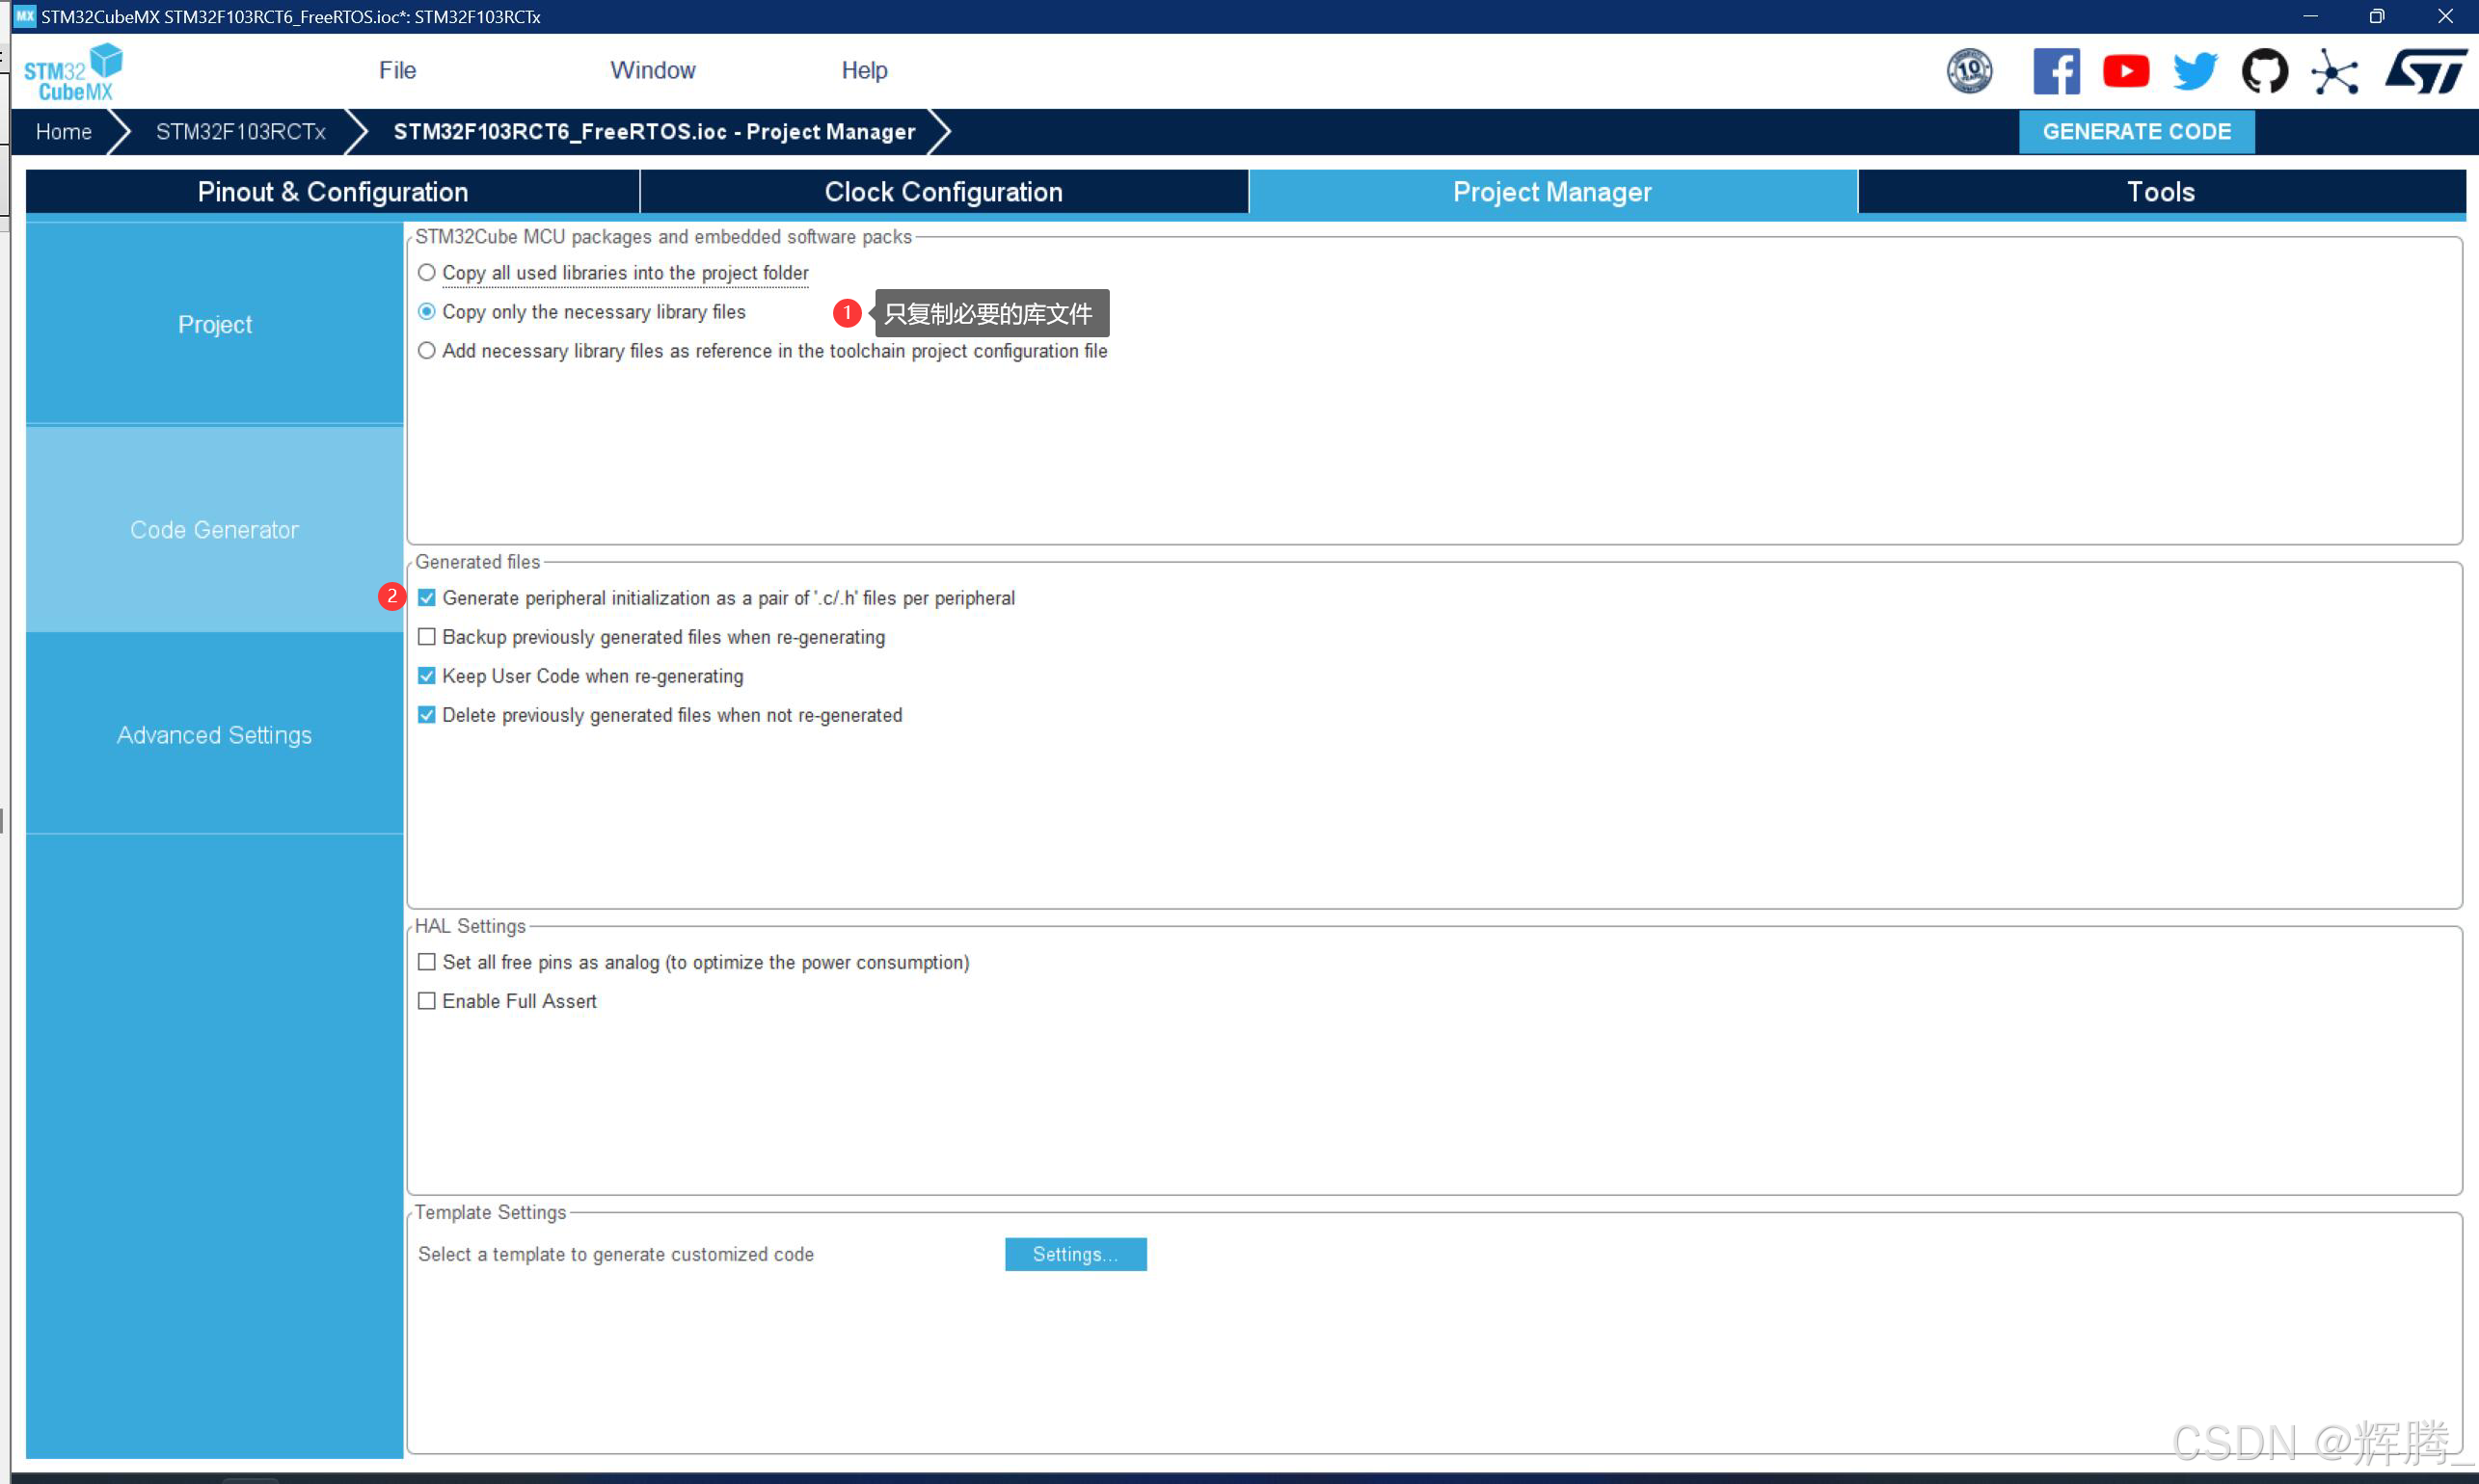Click STM32F103RCTx breadcrumb item

coord(240,132)
